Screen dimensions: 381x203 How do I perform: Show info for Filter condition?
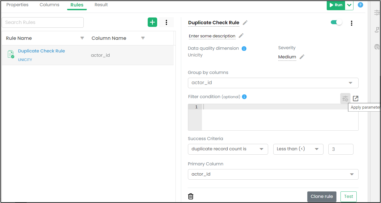tap(244, 97)
